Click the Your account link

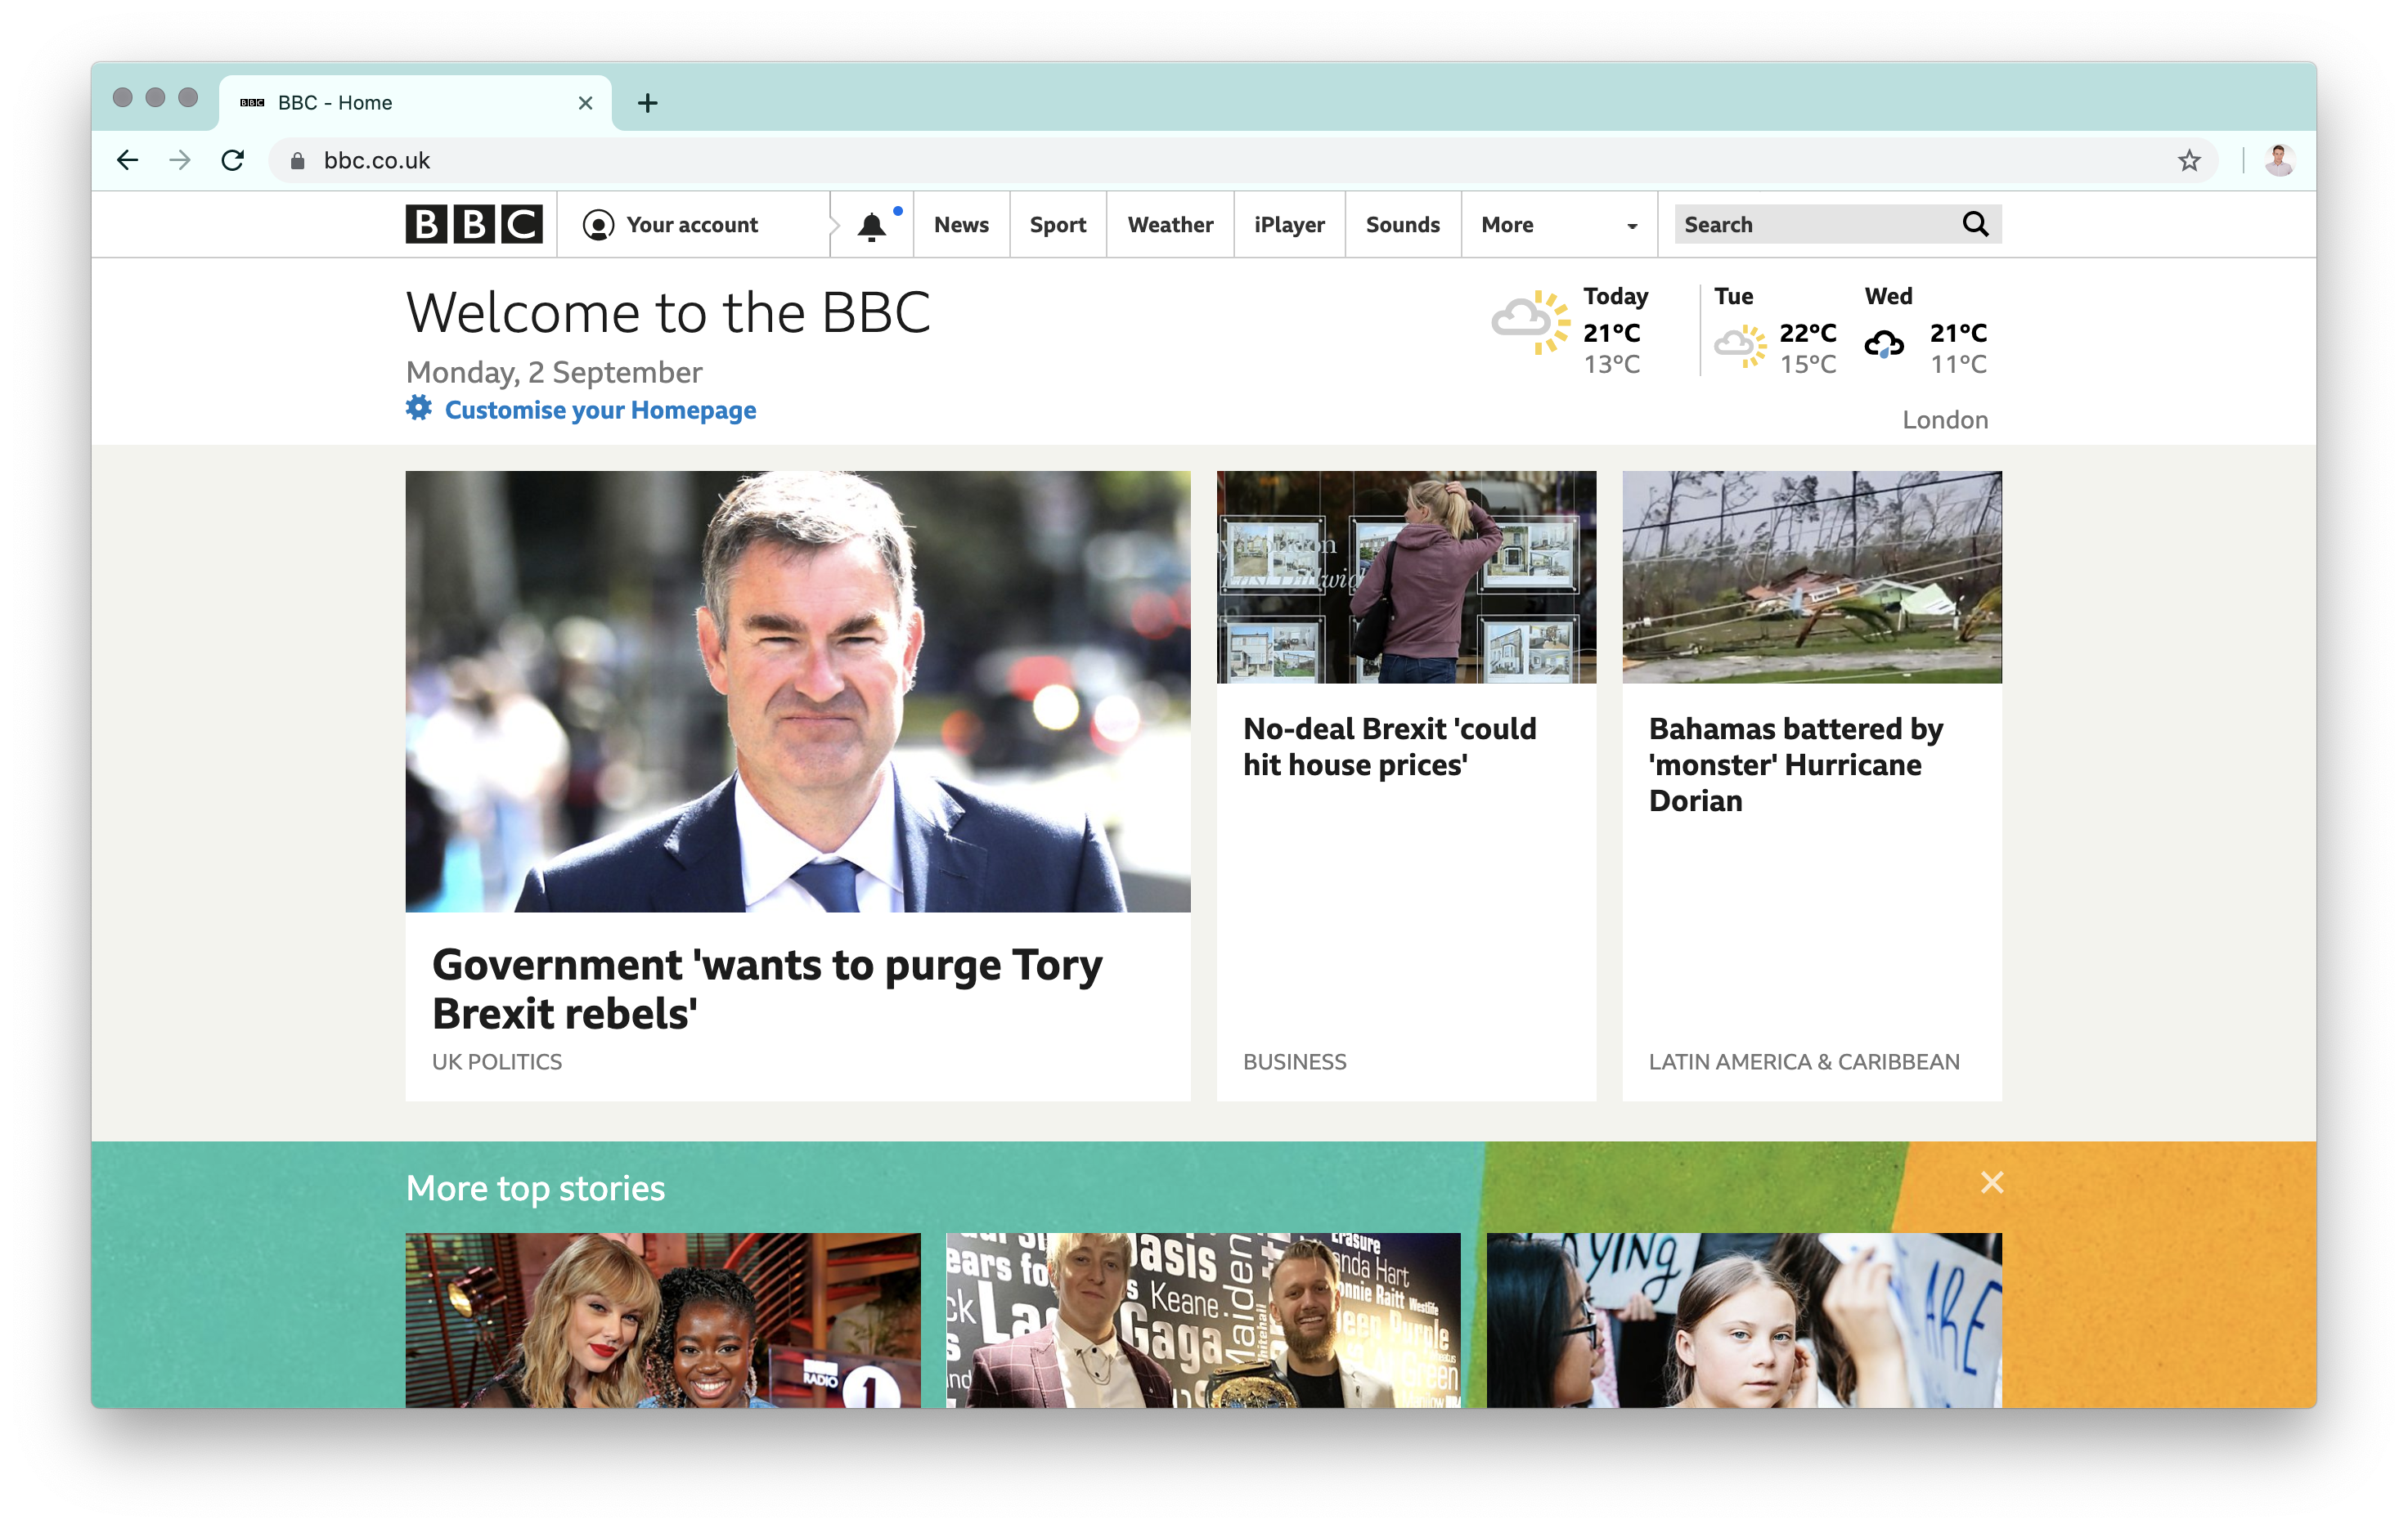[692, 225]
